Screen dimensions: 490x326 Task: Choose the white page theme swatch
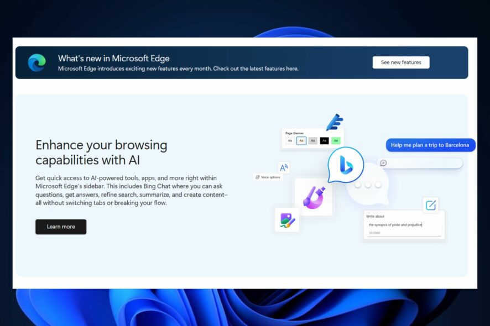290,141
